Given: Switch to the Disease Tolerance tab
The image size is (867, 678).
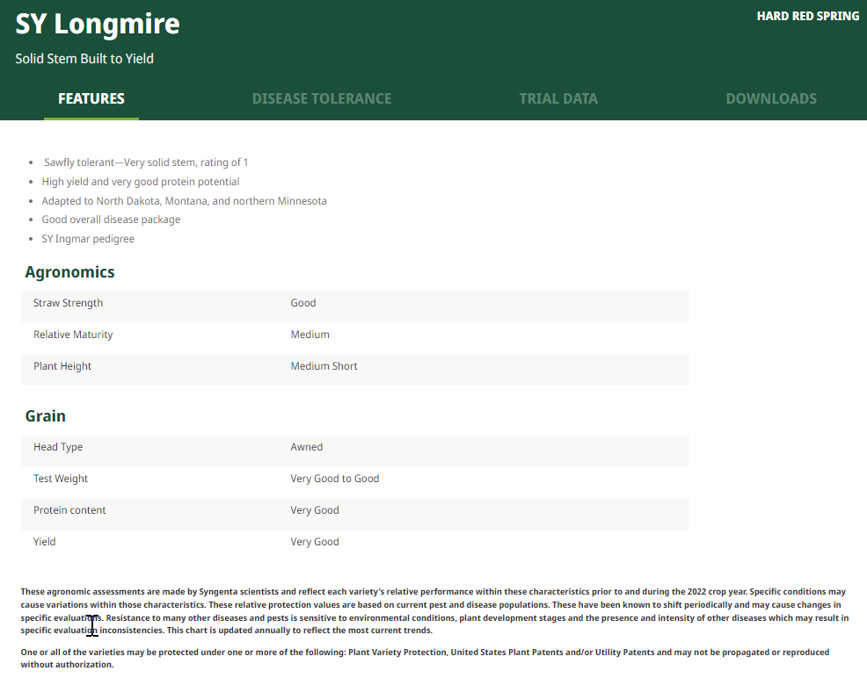Looking at the screenshot, I should pos(322,98).
